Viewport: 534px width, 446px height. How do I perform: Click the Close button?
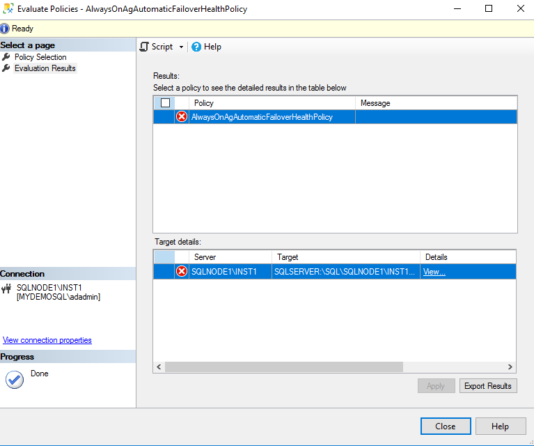tap(446, 426)
